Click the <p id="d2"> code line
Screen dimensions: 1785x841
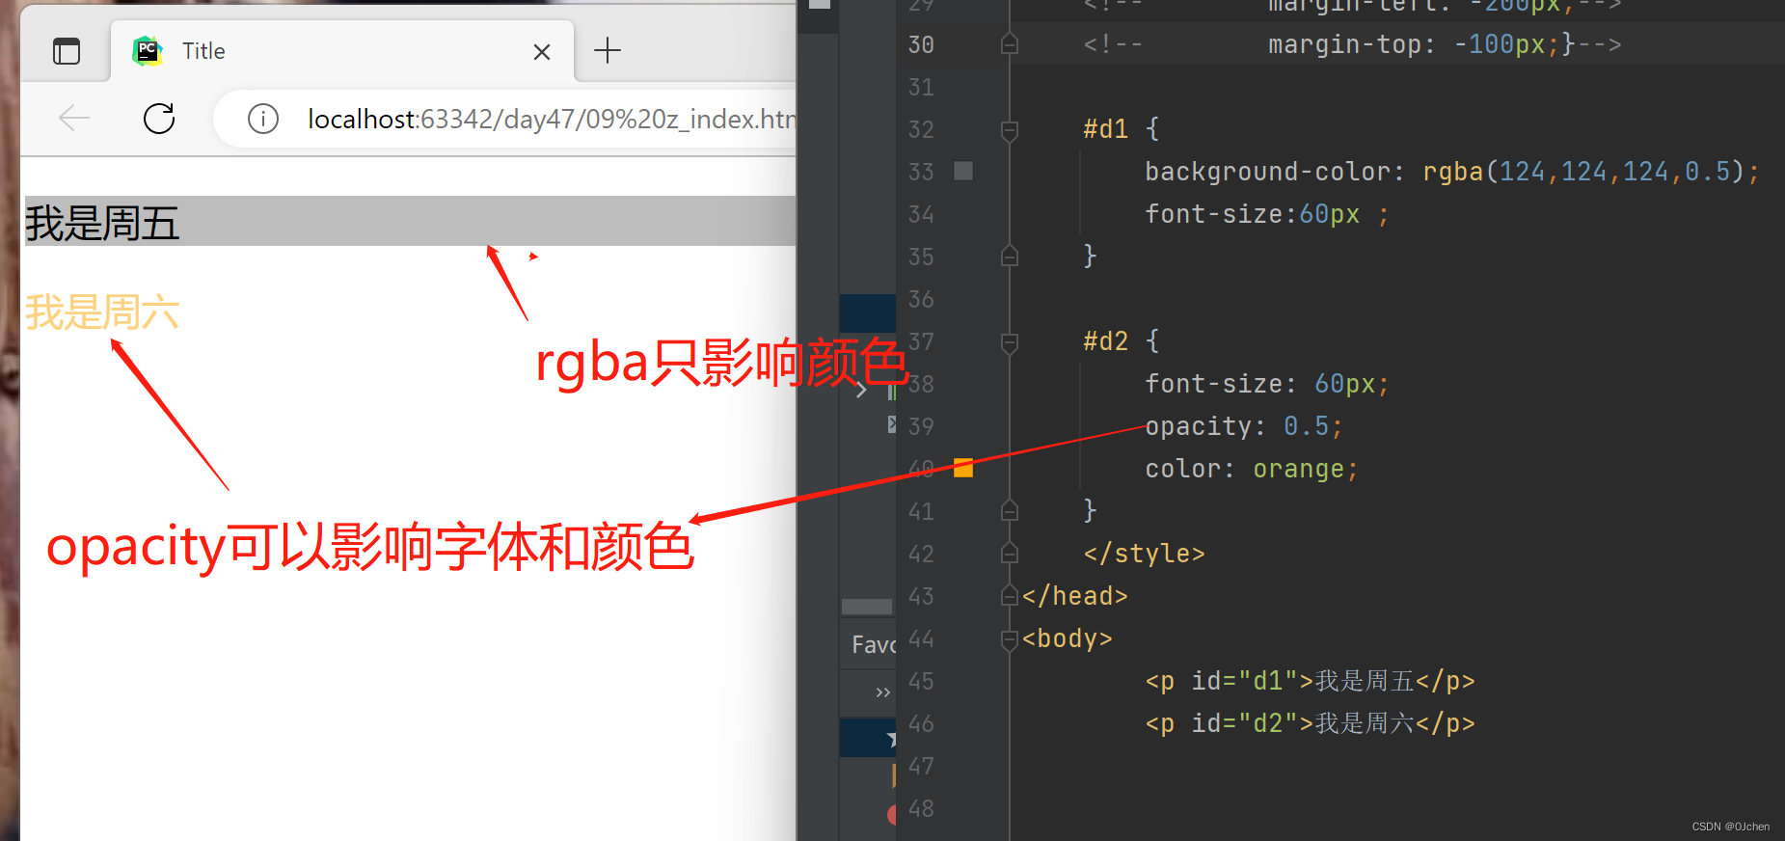(1310, 723)
